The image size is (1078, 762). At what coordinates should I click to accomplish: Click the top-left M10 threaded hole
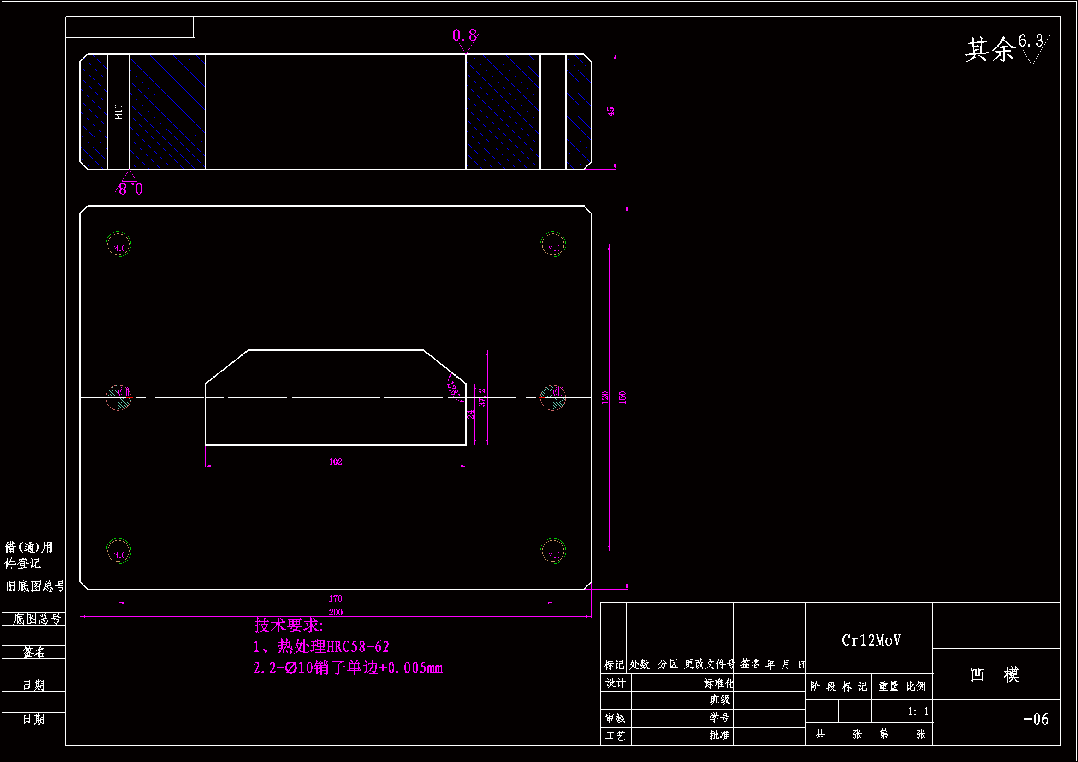pos(118,244)
